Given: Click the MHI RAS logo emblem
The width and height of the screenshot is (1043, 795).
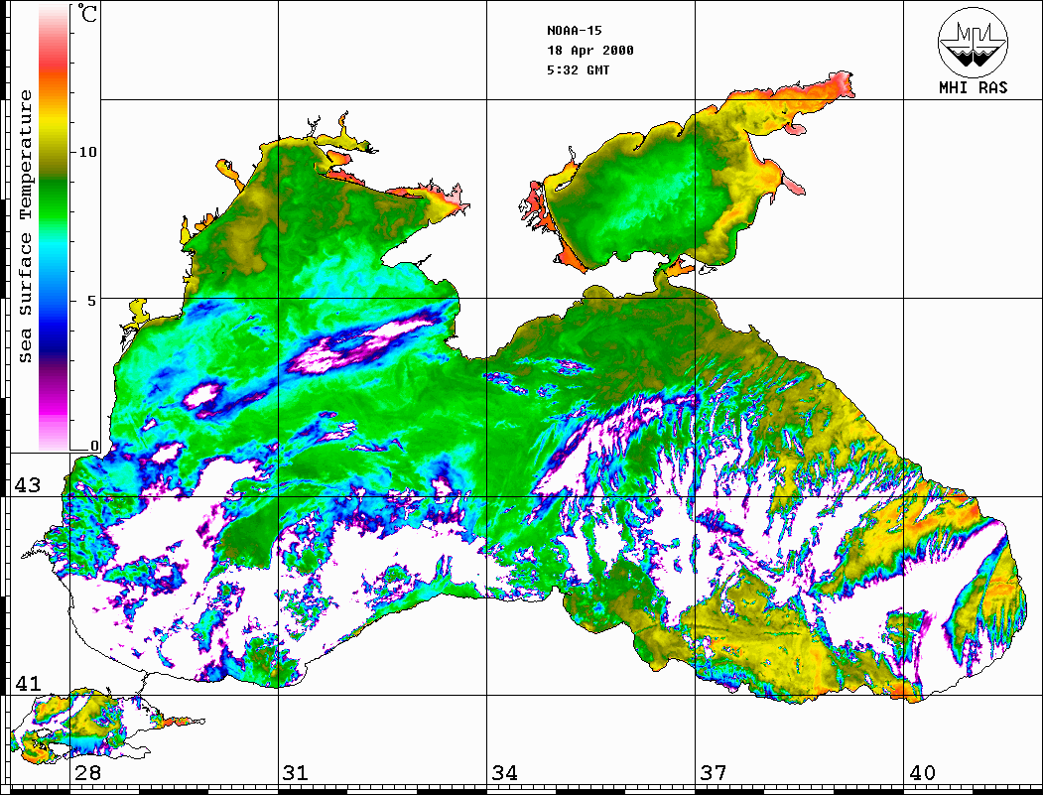Looking at the screenshot, I should point(973,42).
